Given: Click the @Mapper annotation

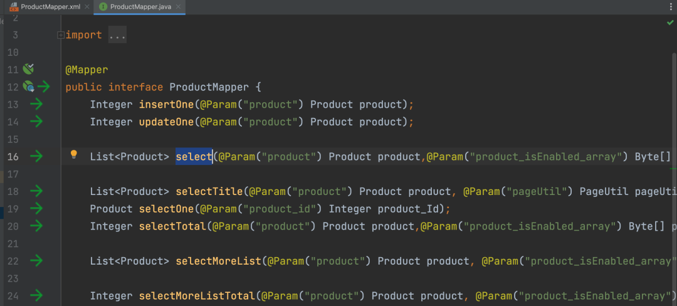Looking at the screenshot, I should click(87, 70).
